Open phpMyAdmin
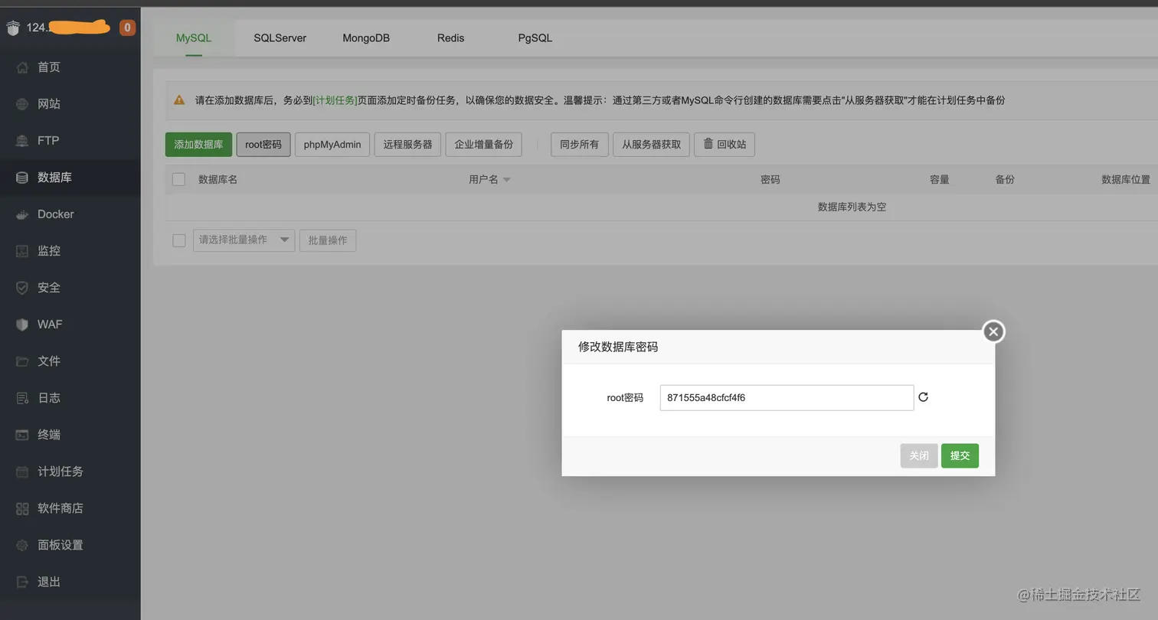Screen dimensions: 1158x620 332,145
